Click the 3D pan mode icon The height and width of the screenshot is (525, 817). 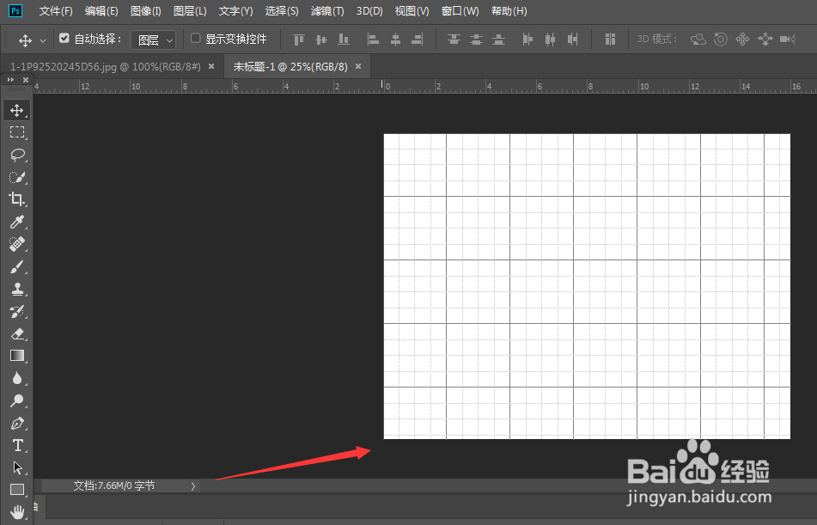pos(742,40)
